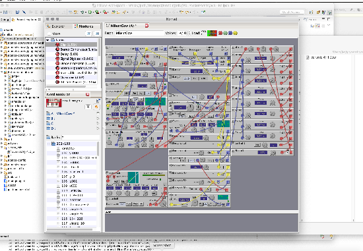Click the banks list vertical scrollbar
The width and height of the screenshot is (363, 251).
point(98,149)
